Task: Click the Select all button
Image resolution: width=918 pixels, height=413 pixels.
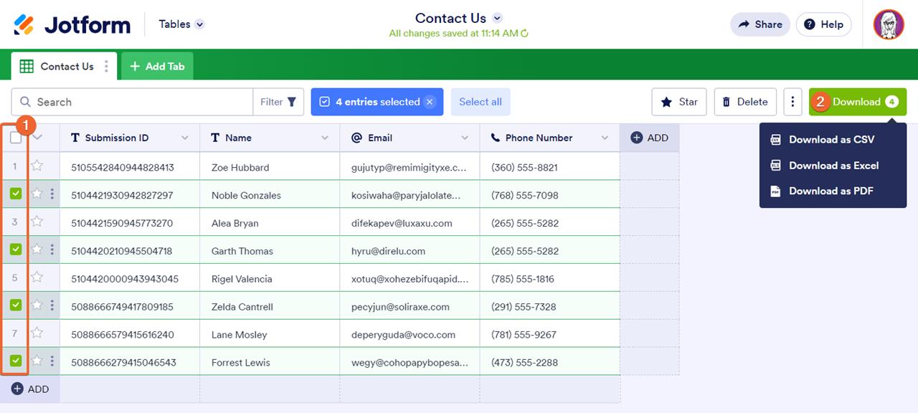Action: tap(481, 102)
